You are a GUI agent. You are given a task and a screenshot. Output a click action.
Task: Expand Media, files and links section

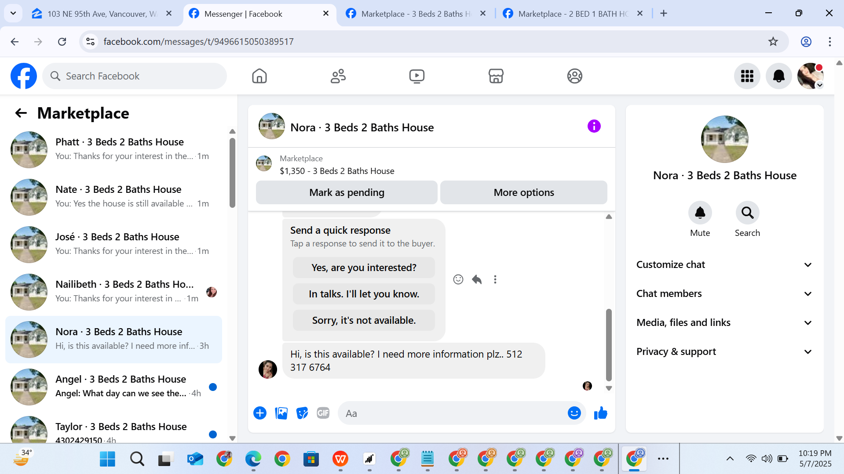point(724,322)
